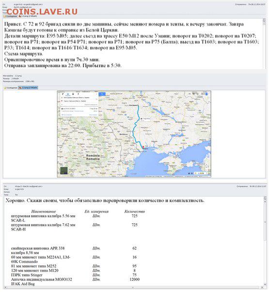
Task: Click the blue search button on the map
Action: tap(102, 94)
